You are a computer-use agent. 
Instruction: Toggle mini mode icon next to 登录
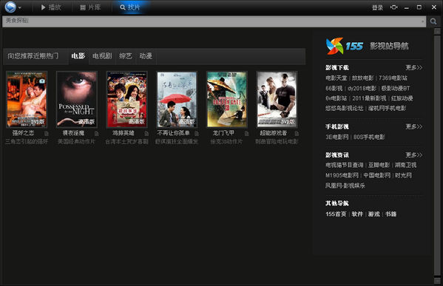point(393,7)
